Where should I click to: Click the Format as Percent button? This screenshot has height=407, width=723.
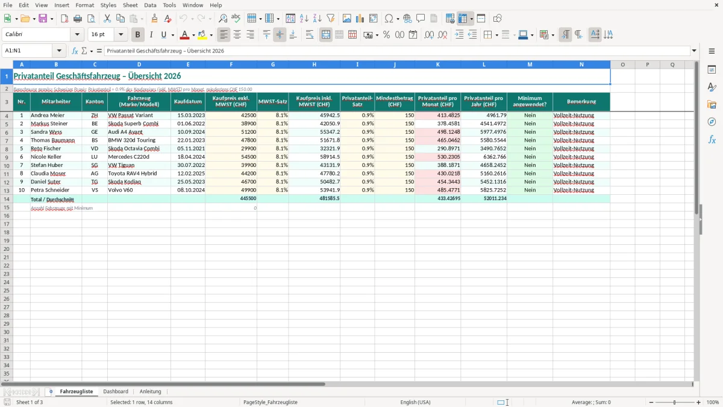386,35
